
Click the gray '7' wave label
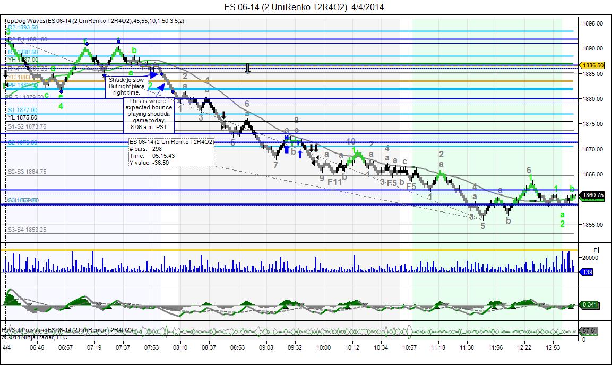tap(275, 165)
